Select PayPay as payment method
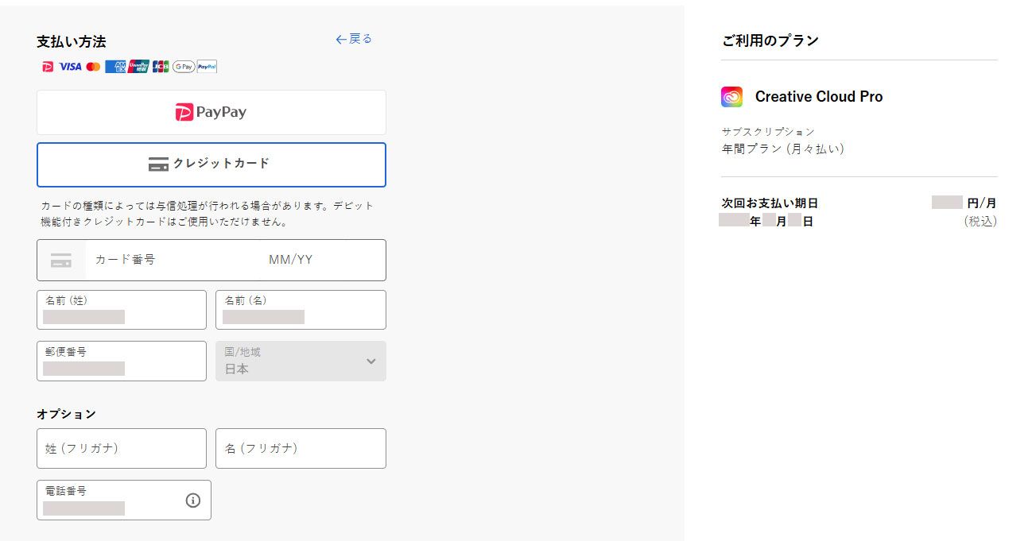Image resolution: width=1032 pixels, height=541 pixels. pyautogui.click(x=210, y=112)
